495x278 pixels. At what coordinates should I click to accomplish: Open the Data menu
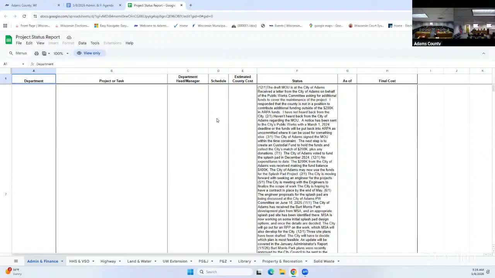[82, 43]
